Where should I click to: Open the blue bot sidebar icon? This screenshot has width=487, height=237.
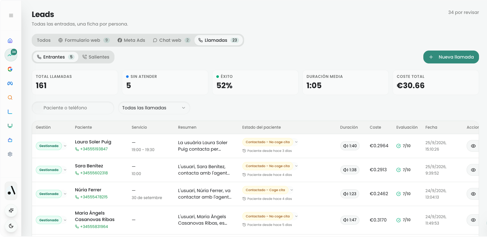pos(10,140)
